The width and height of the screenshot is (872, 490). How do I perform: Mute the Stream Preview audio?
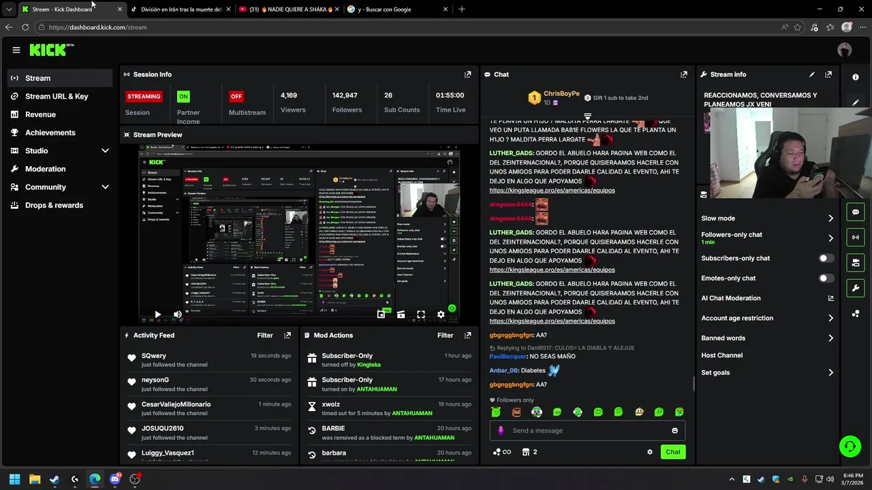click(177, 314)
